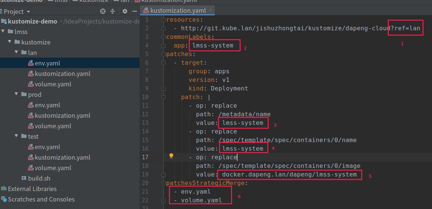The width and height of the screenshot is (432, 209).
Task: Open env.yaml under the prod folder
Action: point(48,105)
